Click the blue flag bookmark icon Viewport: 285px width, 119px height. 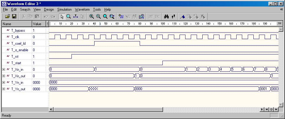[x=183, y=17]
